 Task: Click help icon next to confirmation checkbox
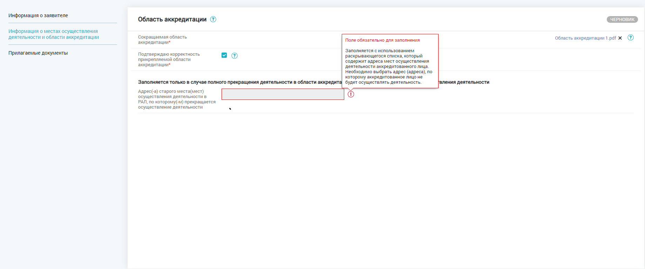click(235, 56)
